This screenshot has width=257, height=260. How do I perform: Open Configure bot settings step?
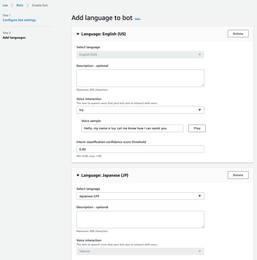pos(19,20)
